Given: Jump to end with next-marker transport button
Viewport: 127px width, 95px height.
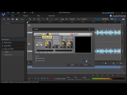Looking at the screenshot, I should 48,79.
